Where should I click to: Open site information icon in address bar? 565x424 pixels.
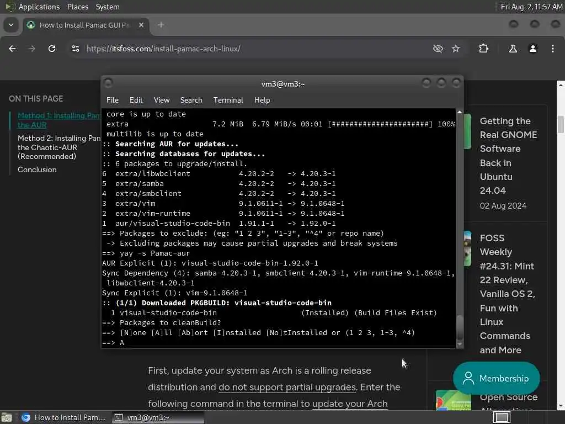pos(75,49)
